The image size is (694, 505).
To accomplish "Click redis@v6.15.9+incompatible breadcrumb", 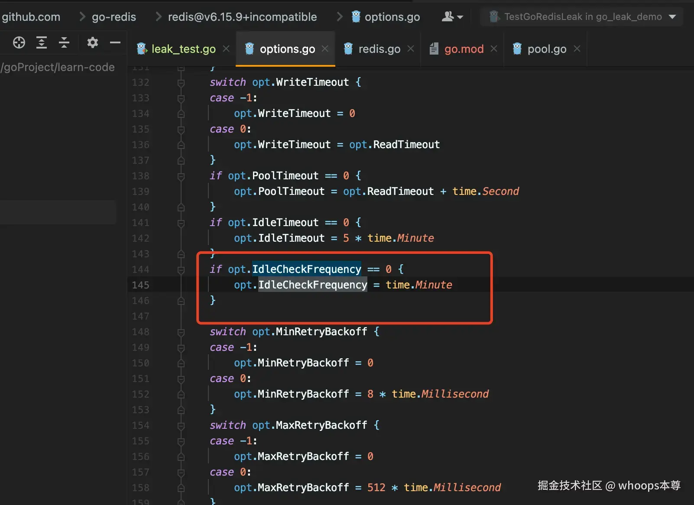I will point(242,17).
